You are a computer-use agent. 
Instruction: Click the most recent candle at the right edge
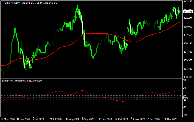tap(179, 12)
